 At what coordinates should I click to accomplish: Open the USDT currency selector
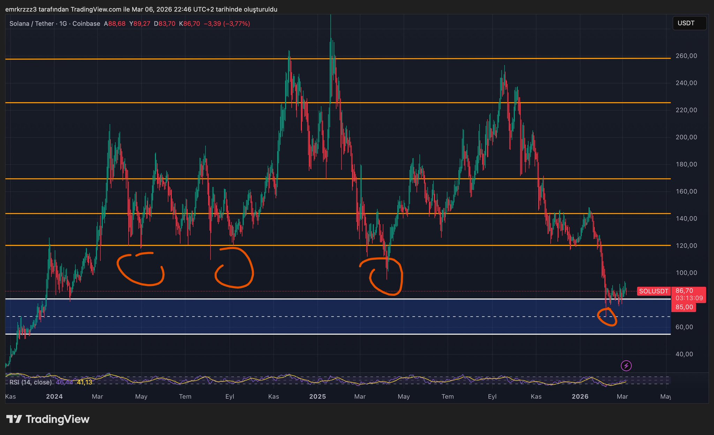pos(689,23)
